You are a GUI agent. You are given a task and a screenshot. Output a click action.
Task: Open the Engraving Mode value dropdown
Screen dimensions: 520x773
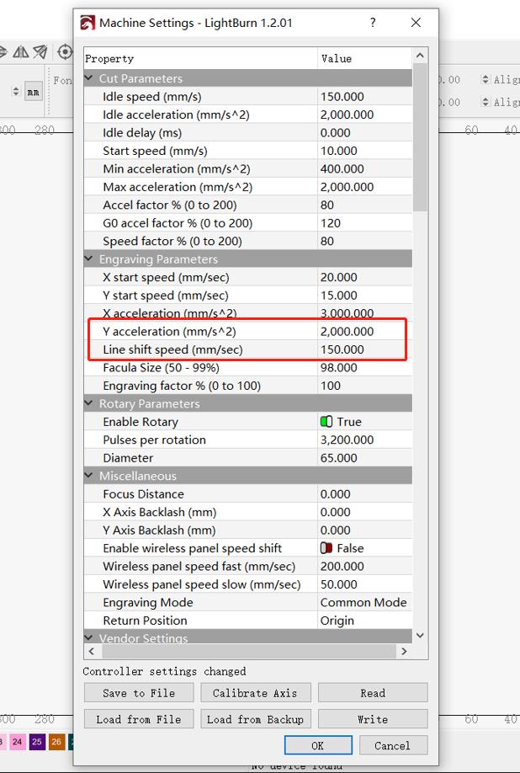click(364, 602)
